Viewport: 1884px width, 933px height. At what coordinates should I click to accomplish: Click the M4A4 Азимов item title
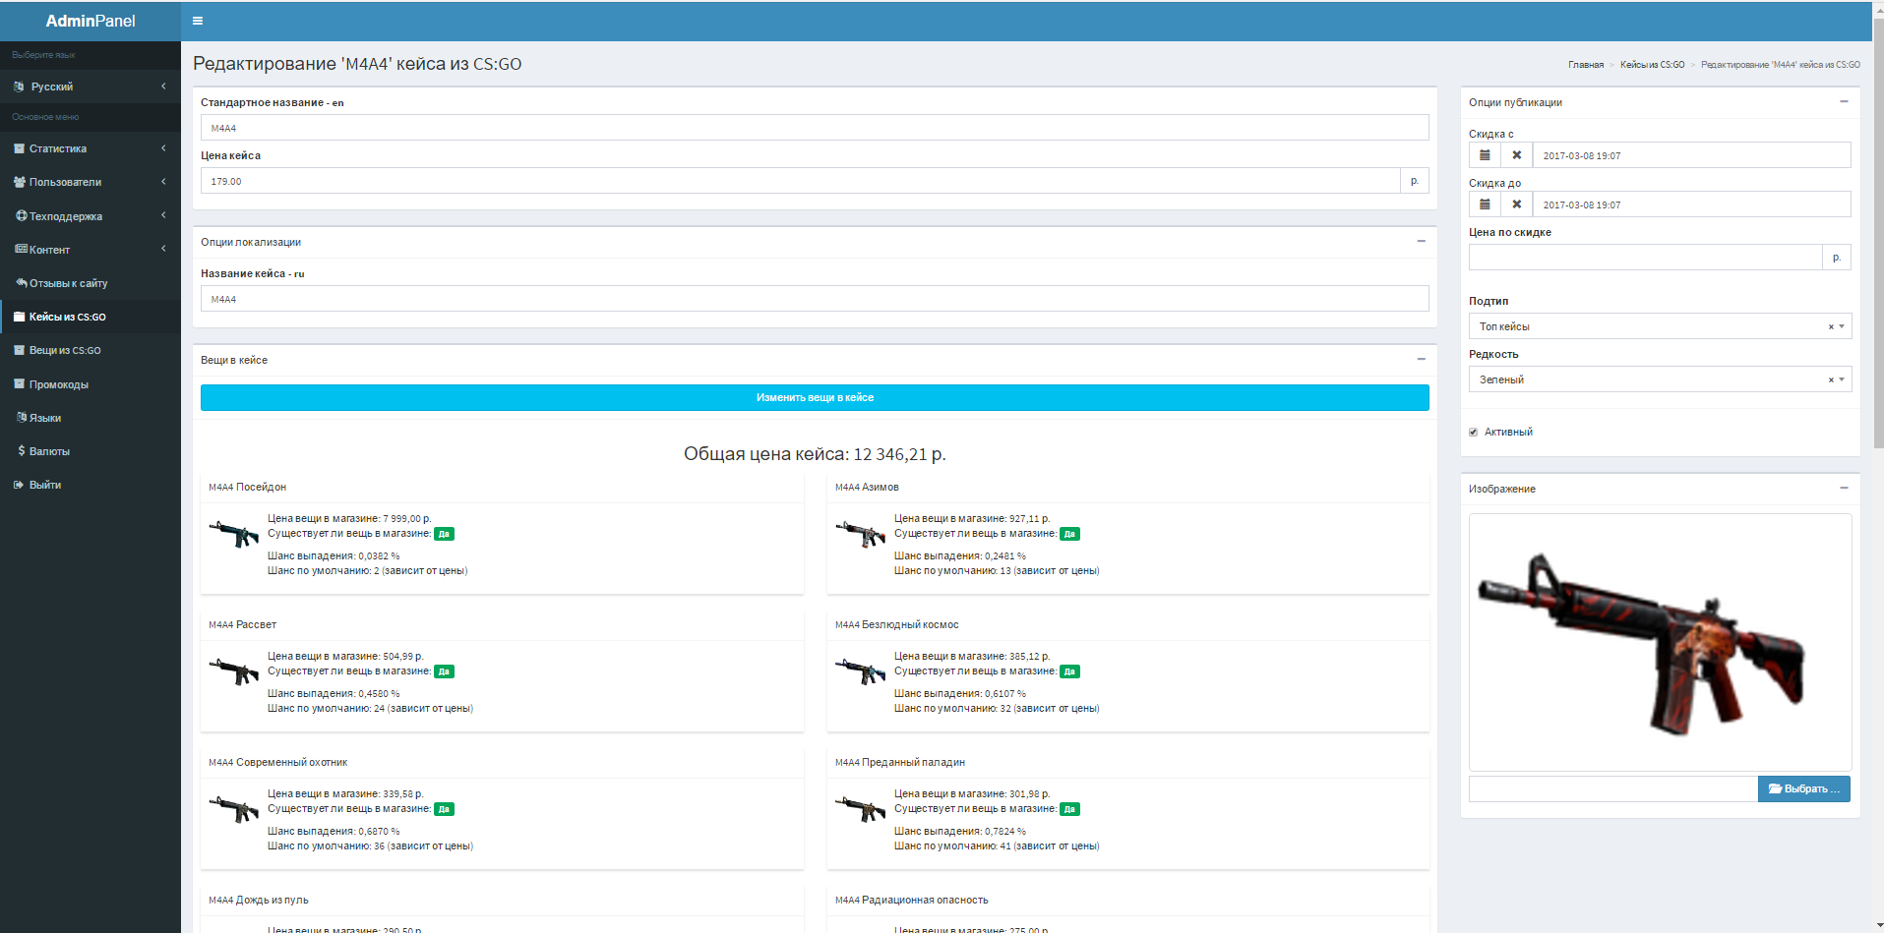tap(867, 488)
